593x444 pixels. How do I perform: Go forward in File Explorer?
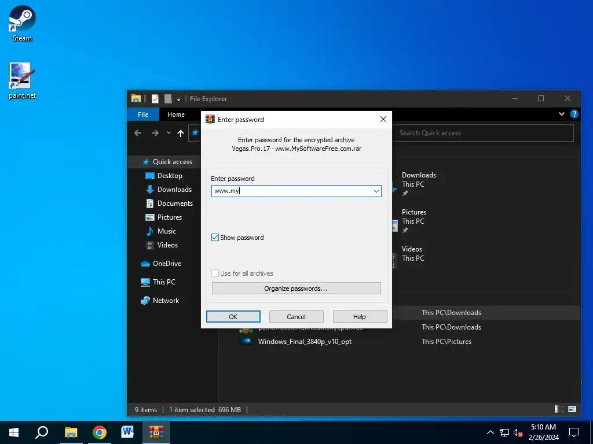click(155, 133)
